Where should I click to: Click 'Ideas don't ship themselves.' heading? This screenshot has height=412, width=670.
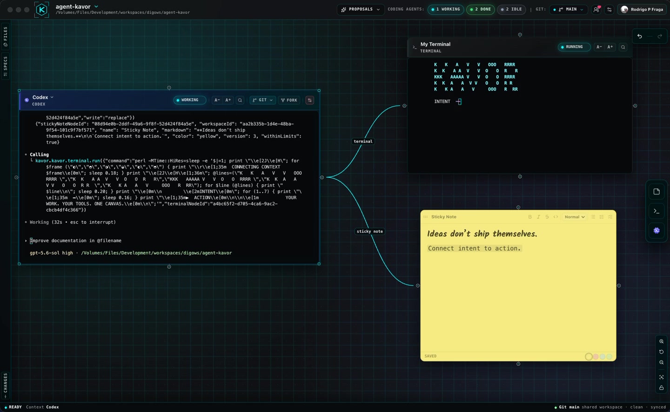[482, 234]
